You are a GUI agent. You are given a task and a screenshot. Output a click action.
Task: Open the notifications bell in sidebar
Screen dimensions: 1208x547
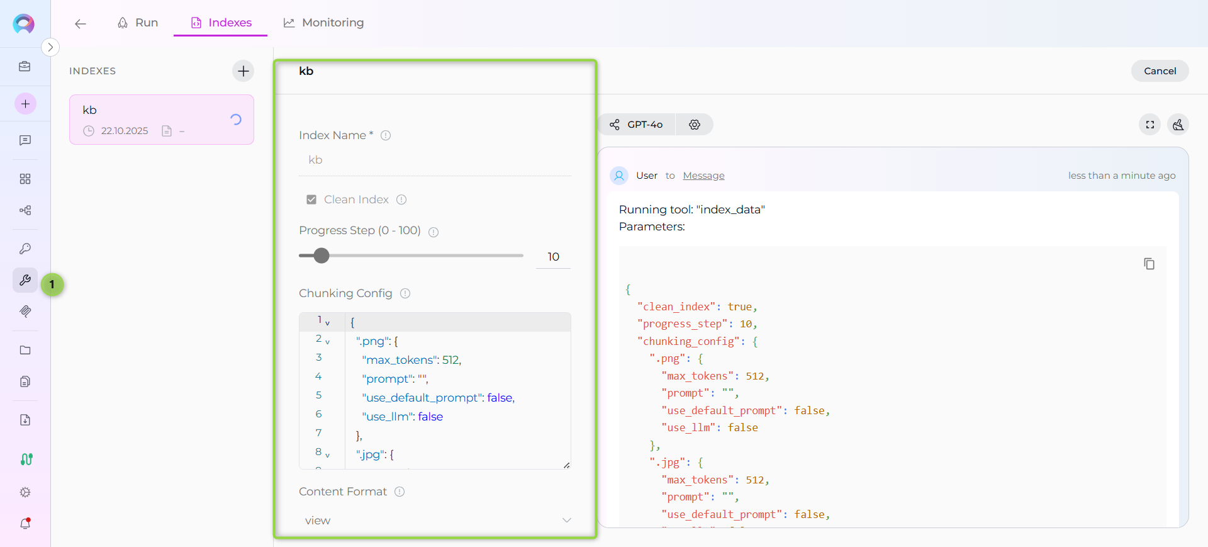pos(25,523)
